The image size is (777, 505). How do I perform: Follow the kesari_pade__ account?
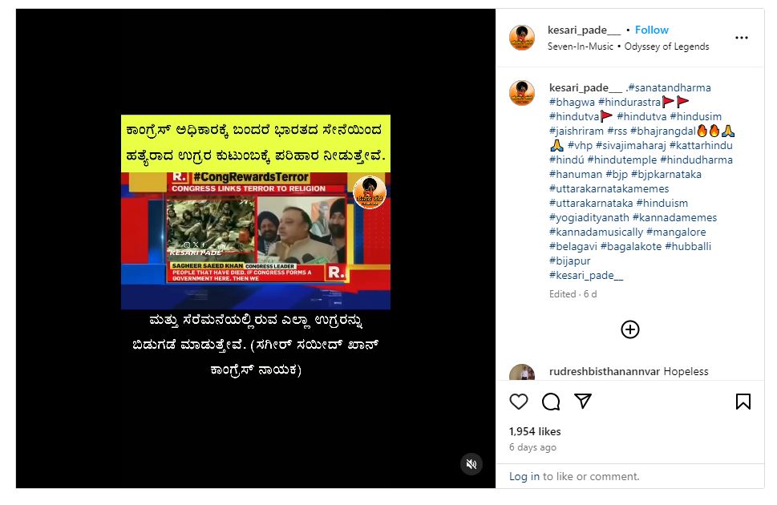652,30
